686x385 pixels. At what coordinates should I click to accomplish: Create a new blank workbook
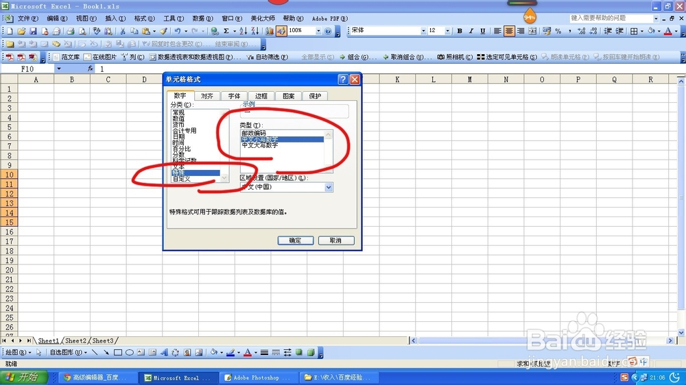(x=10, y=31)
